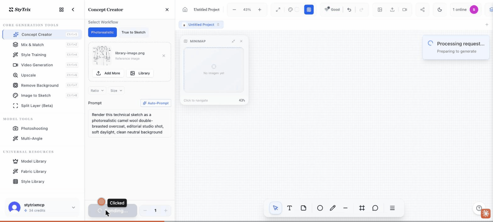Open the Photoshooting model tool
Screen dimensions: 493x222
[42, 128]
